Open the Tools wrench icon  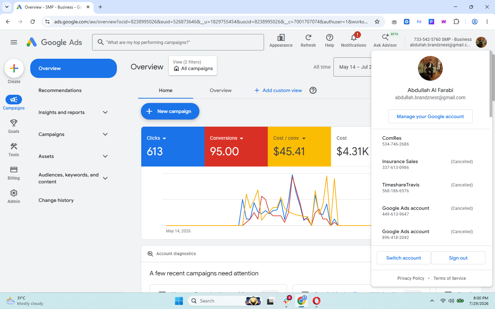click(14, 146)
